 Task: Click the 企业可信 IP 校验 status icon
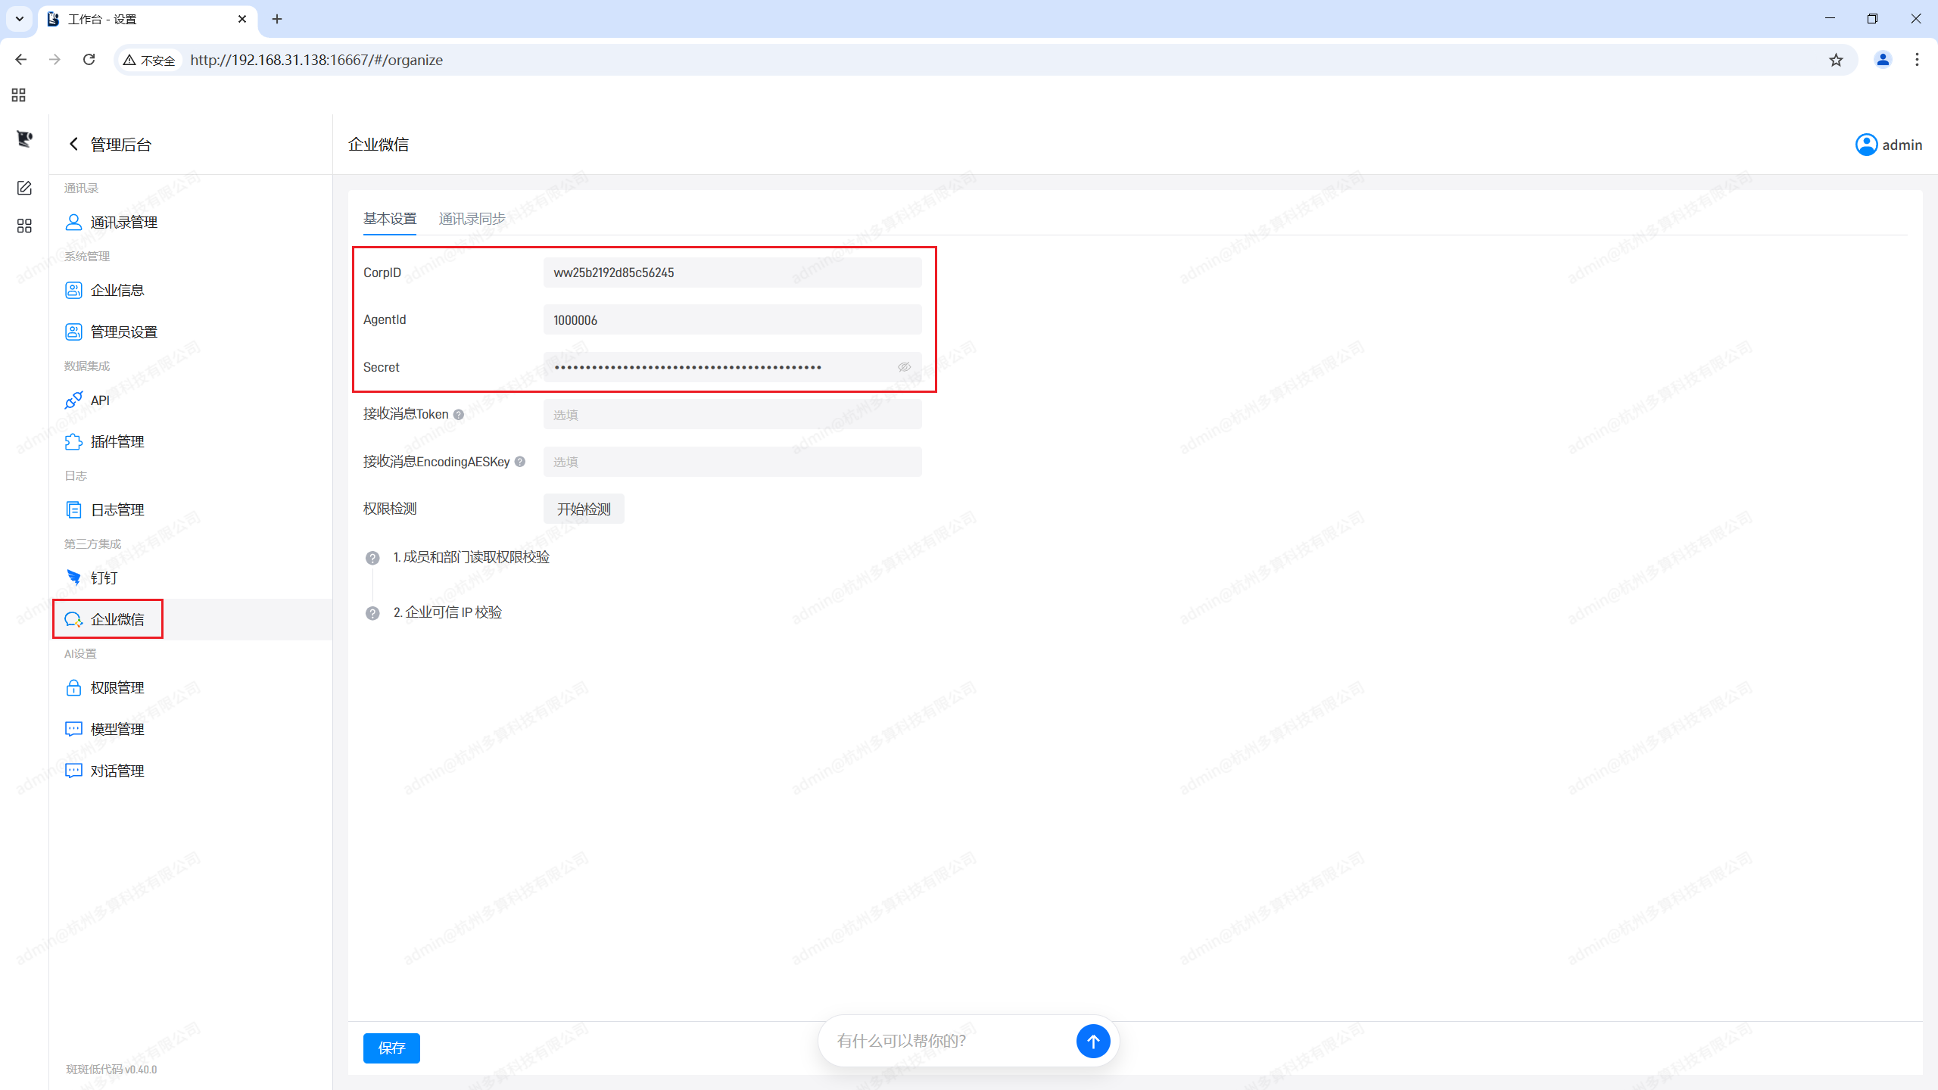tap(372, 613)
